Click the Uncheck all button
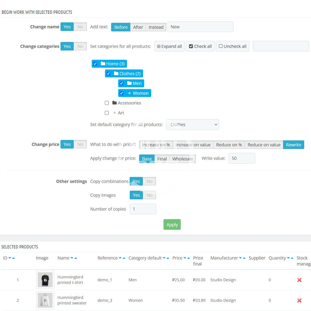 [x=233, y=46]
